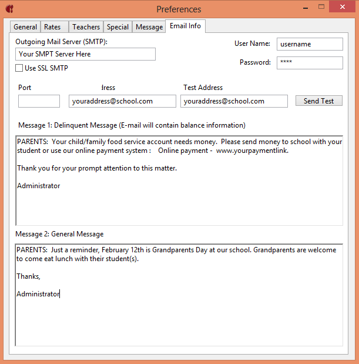Image resolution: width=359 pixels, height=364 pixels.
Task: Click the 'Thanks,' line in Message 2
Action: pyautogui.click(x=28, y=276)
